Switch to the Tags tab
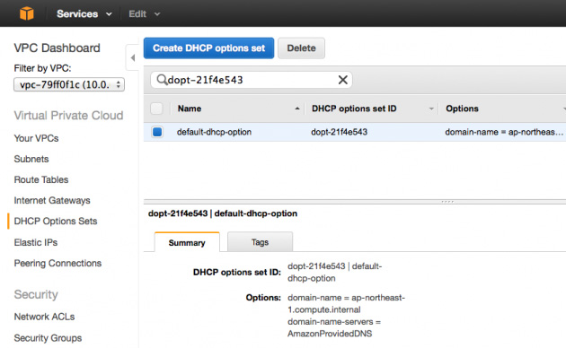This screenshot has width=566, height=348. (x=260, y=242)
